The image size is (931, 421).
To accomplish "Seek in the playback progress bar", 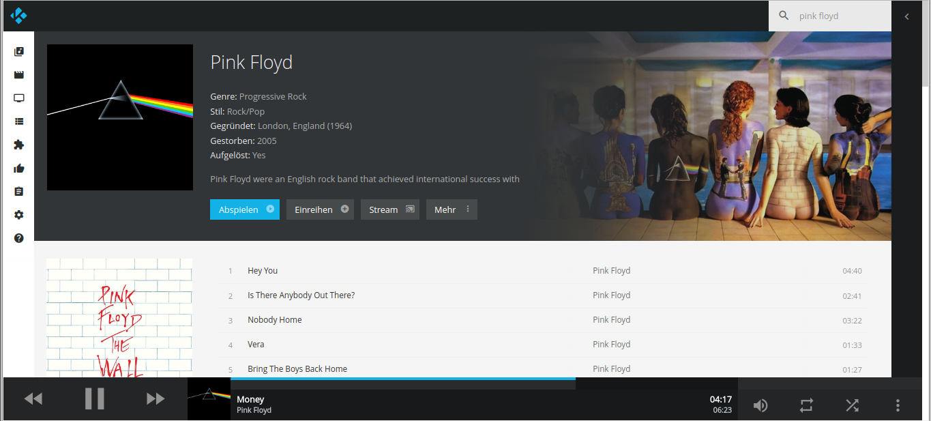I will click(484, 379).
